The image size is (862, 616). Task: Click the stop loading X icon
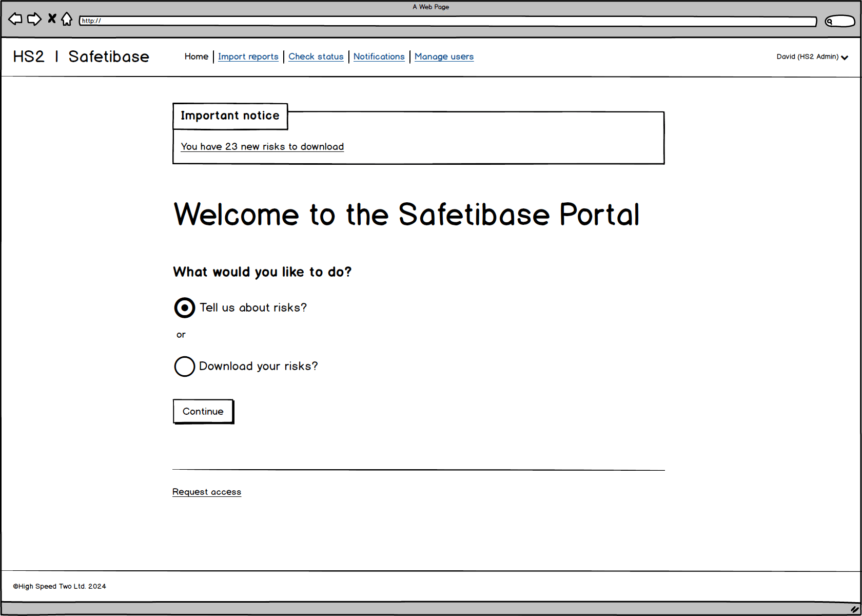click(x=52, y=19)
